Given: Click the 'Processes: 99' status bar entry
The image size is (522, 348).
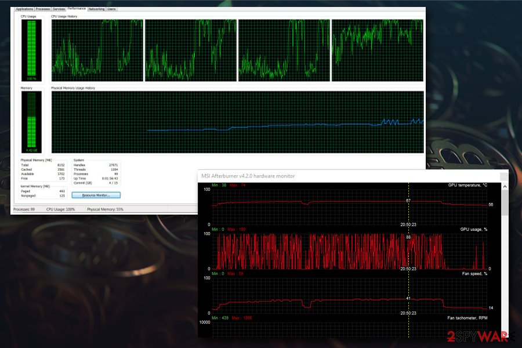Looking at the screenshot, I should click(x=24, y=209).
